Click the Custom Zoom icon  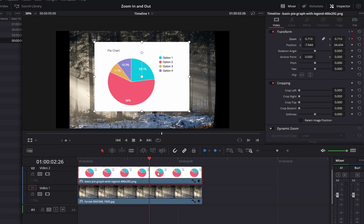click(x=249, y=151)
